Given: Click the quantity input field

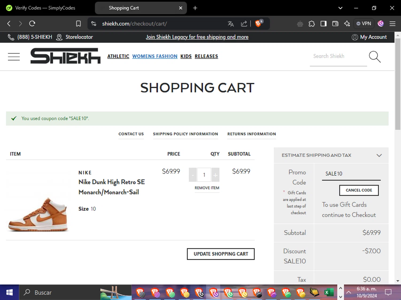Looking at the screenshot, I should 204,175.
